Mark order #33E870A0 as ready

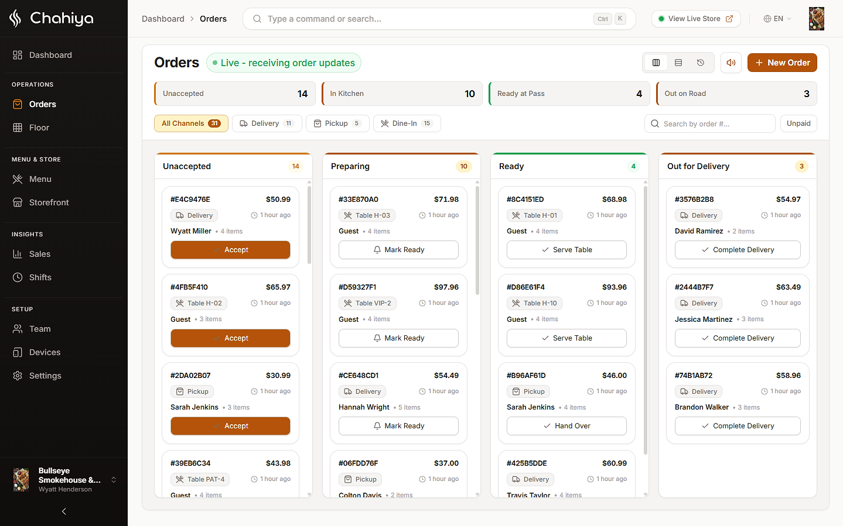coord(398,250)
